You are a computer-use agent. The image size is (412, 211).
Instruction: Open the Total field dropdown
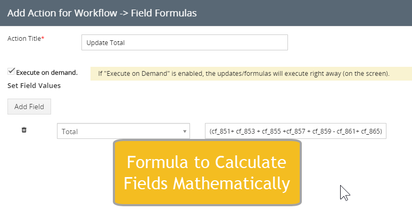point(123,131)
